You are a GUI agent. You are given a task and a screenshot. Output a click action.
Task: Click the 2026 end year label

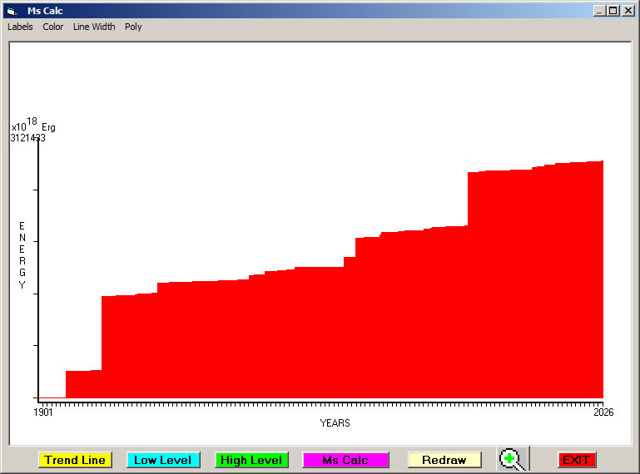pyautogui.click(x=603, y=412)
